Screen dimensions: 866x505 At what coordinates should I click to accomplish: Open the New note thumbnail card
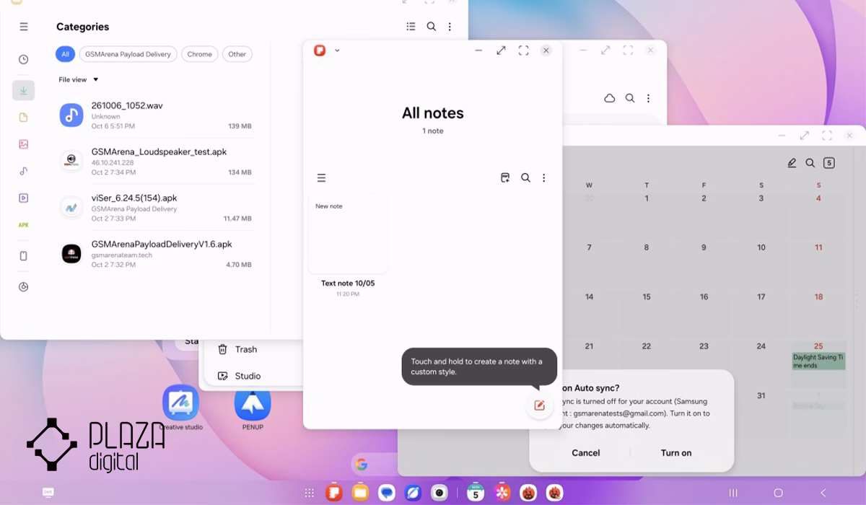pos(348,234)
